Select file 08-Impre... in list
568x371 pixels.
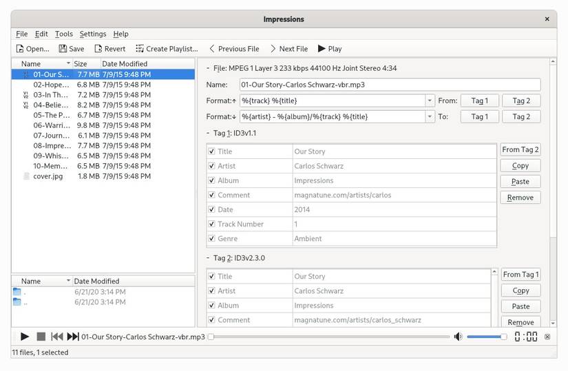coord(103,146)
